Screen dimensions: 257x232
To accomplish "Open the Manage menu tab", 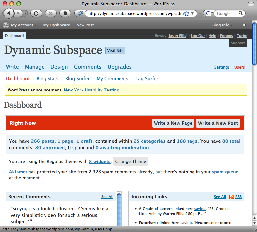I will pyautogui.click(x=34, y=67).
